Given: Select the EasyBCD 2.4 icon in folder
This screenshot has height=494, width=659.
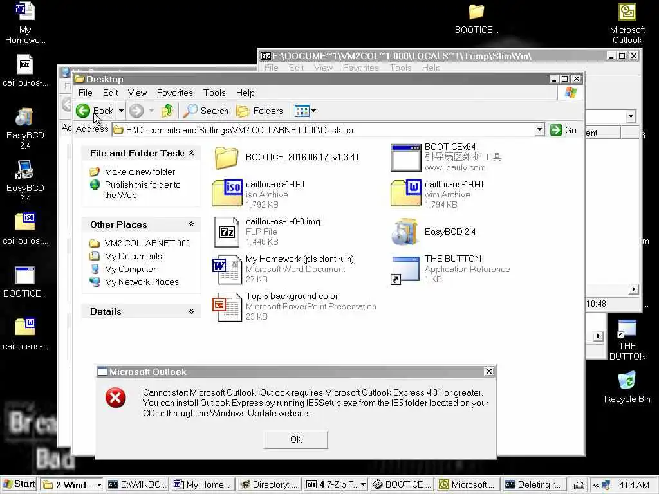Looking at the screenshot, I should point(405,232).
